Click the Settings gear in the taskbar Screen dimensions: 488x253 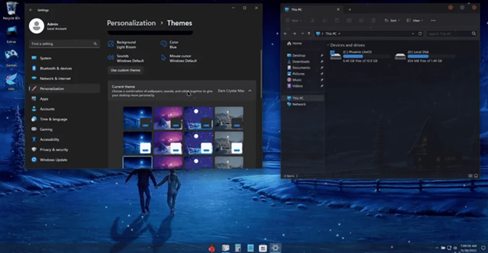click(x=275, y=248)
